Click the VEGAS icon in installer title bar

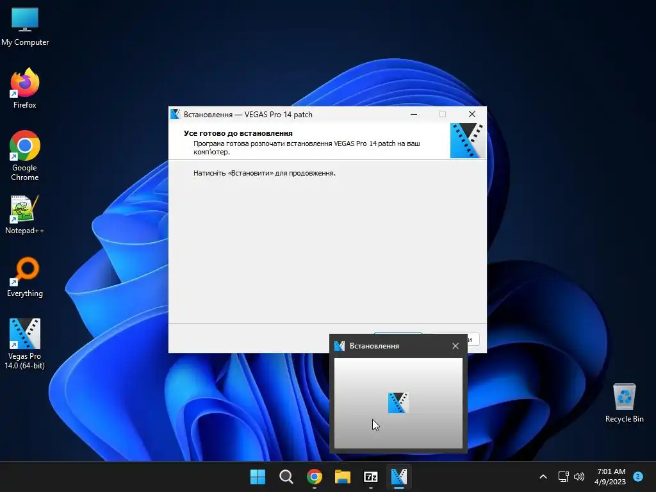(176, 114)
